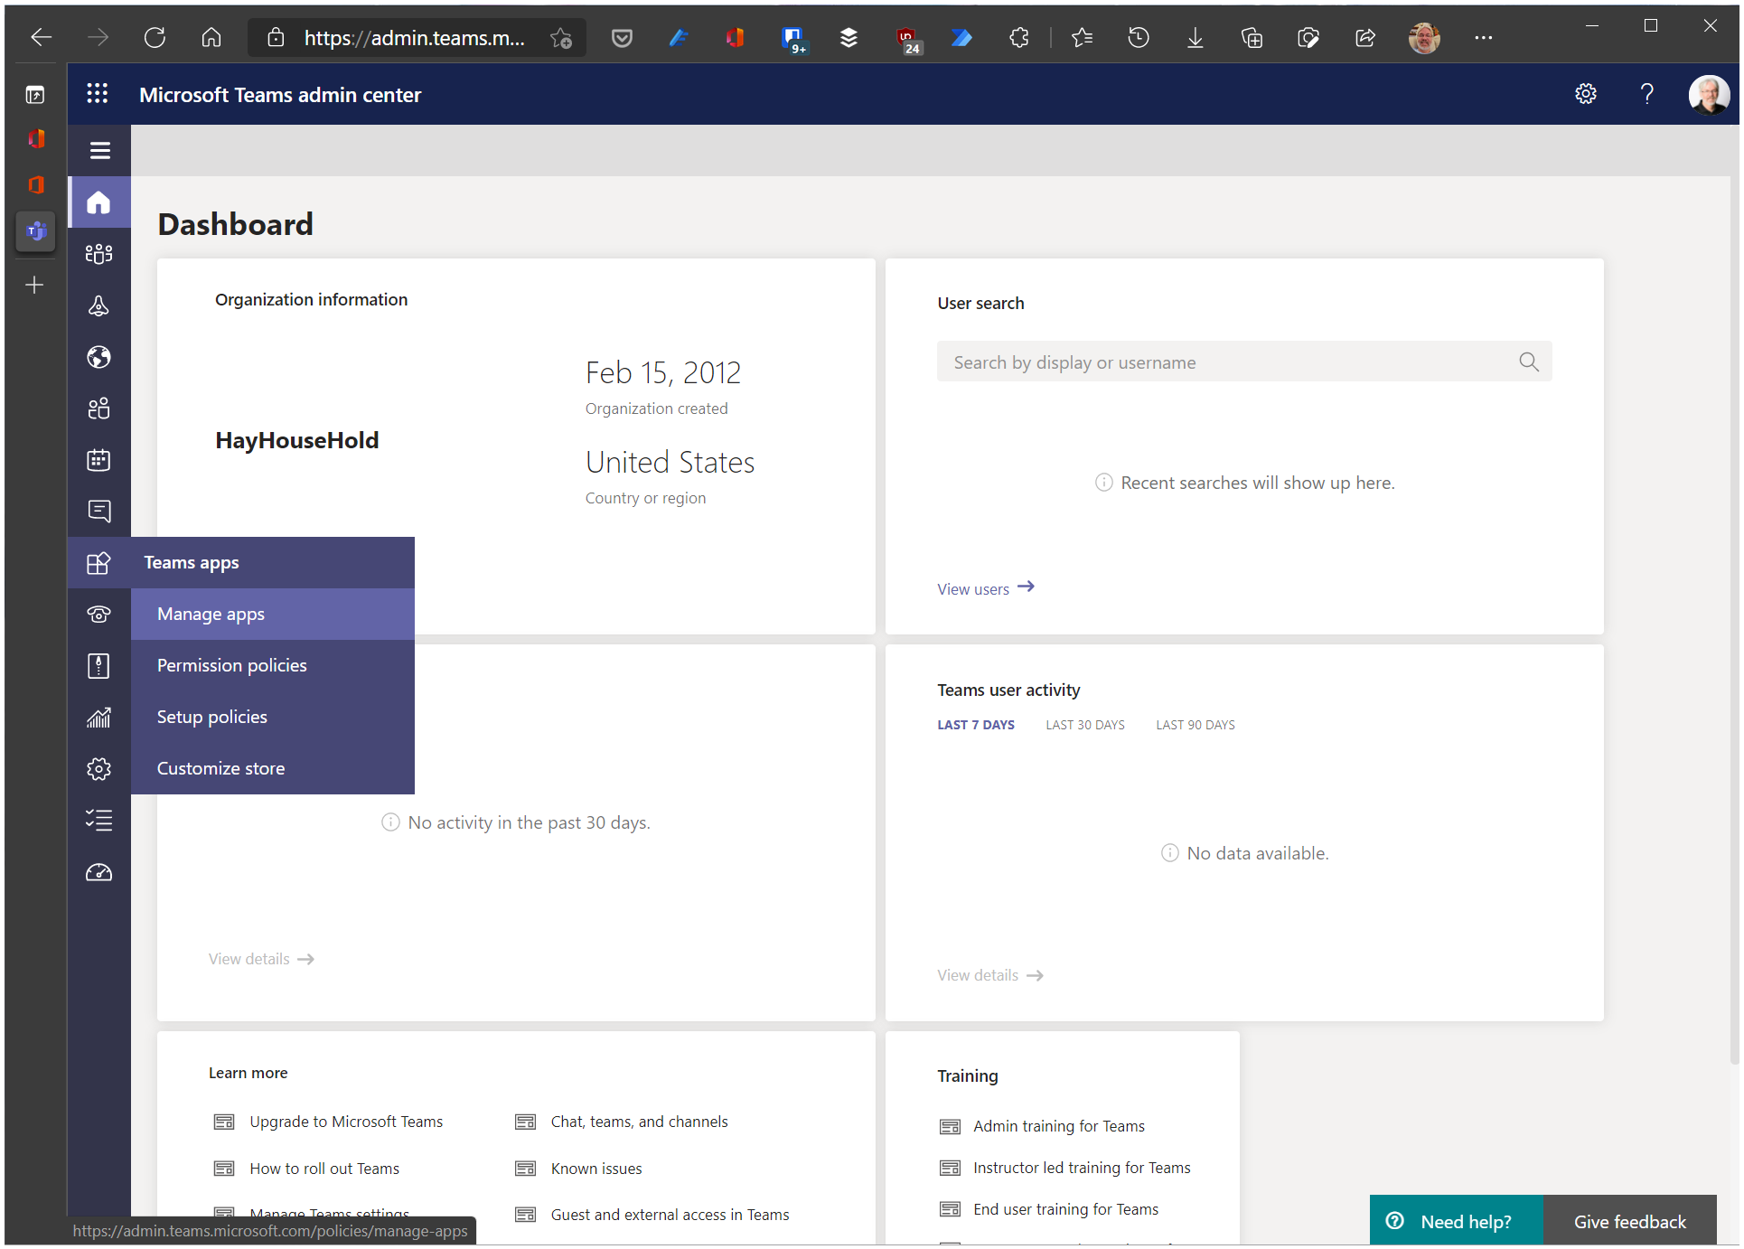This screenshot has width=1744, height=1249.
Task: Click the Give feedback button
Action: 1629,1222
